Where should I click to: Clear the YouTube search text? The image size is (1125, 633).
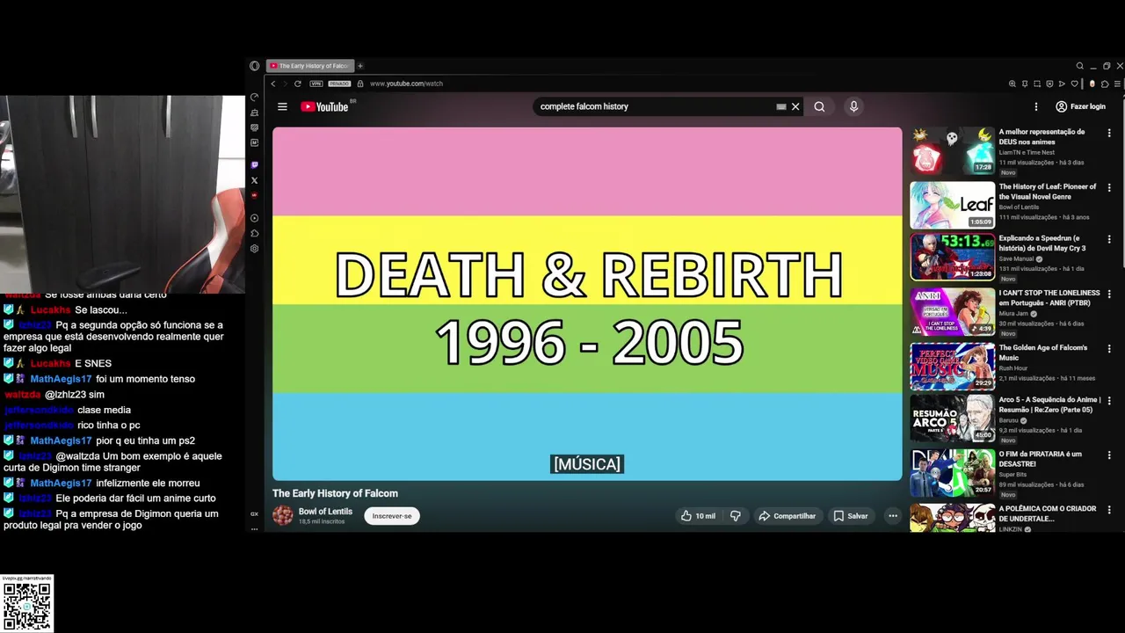(x=795, y=106)
